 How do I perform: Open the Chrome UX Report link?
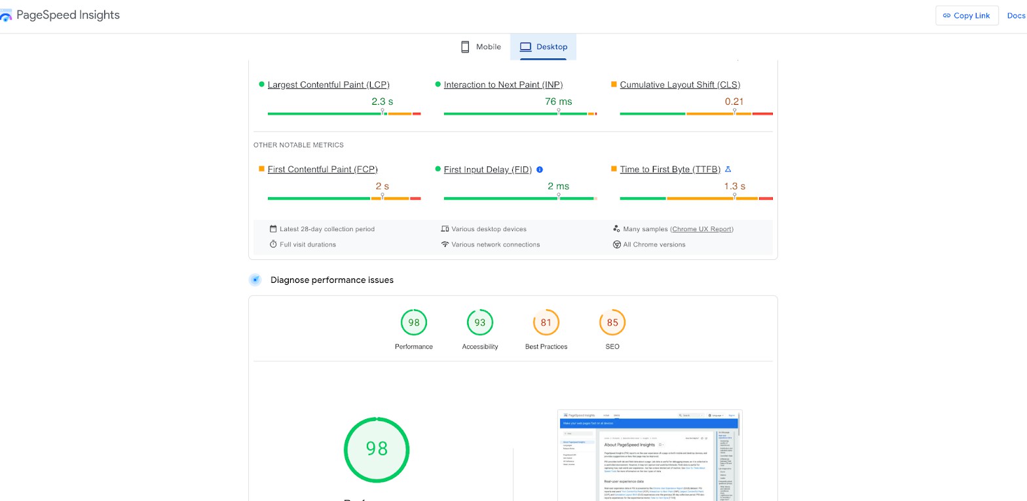click(x=702, y=229)
